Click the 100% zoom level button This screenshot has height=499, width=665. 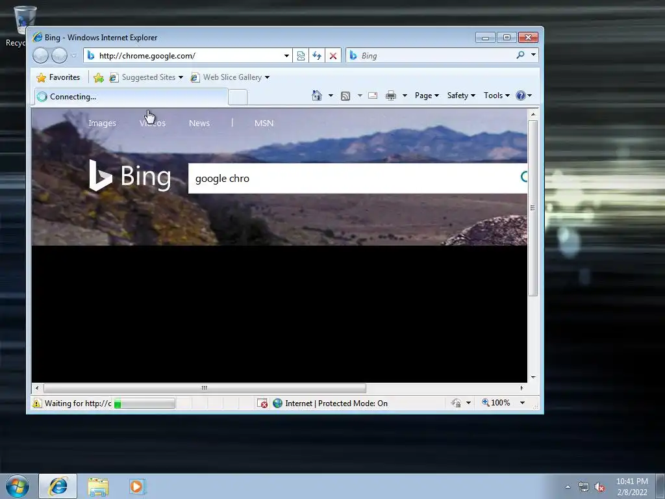pyautogui.click(x=496, y=403)
